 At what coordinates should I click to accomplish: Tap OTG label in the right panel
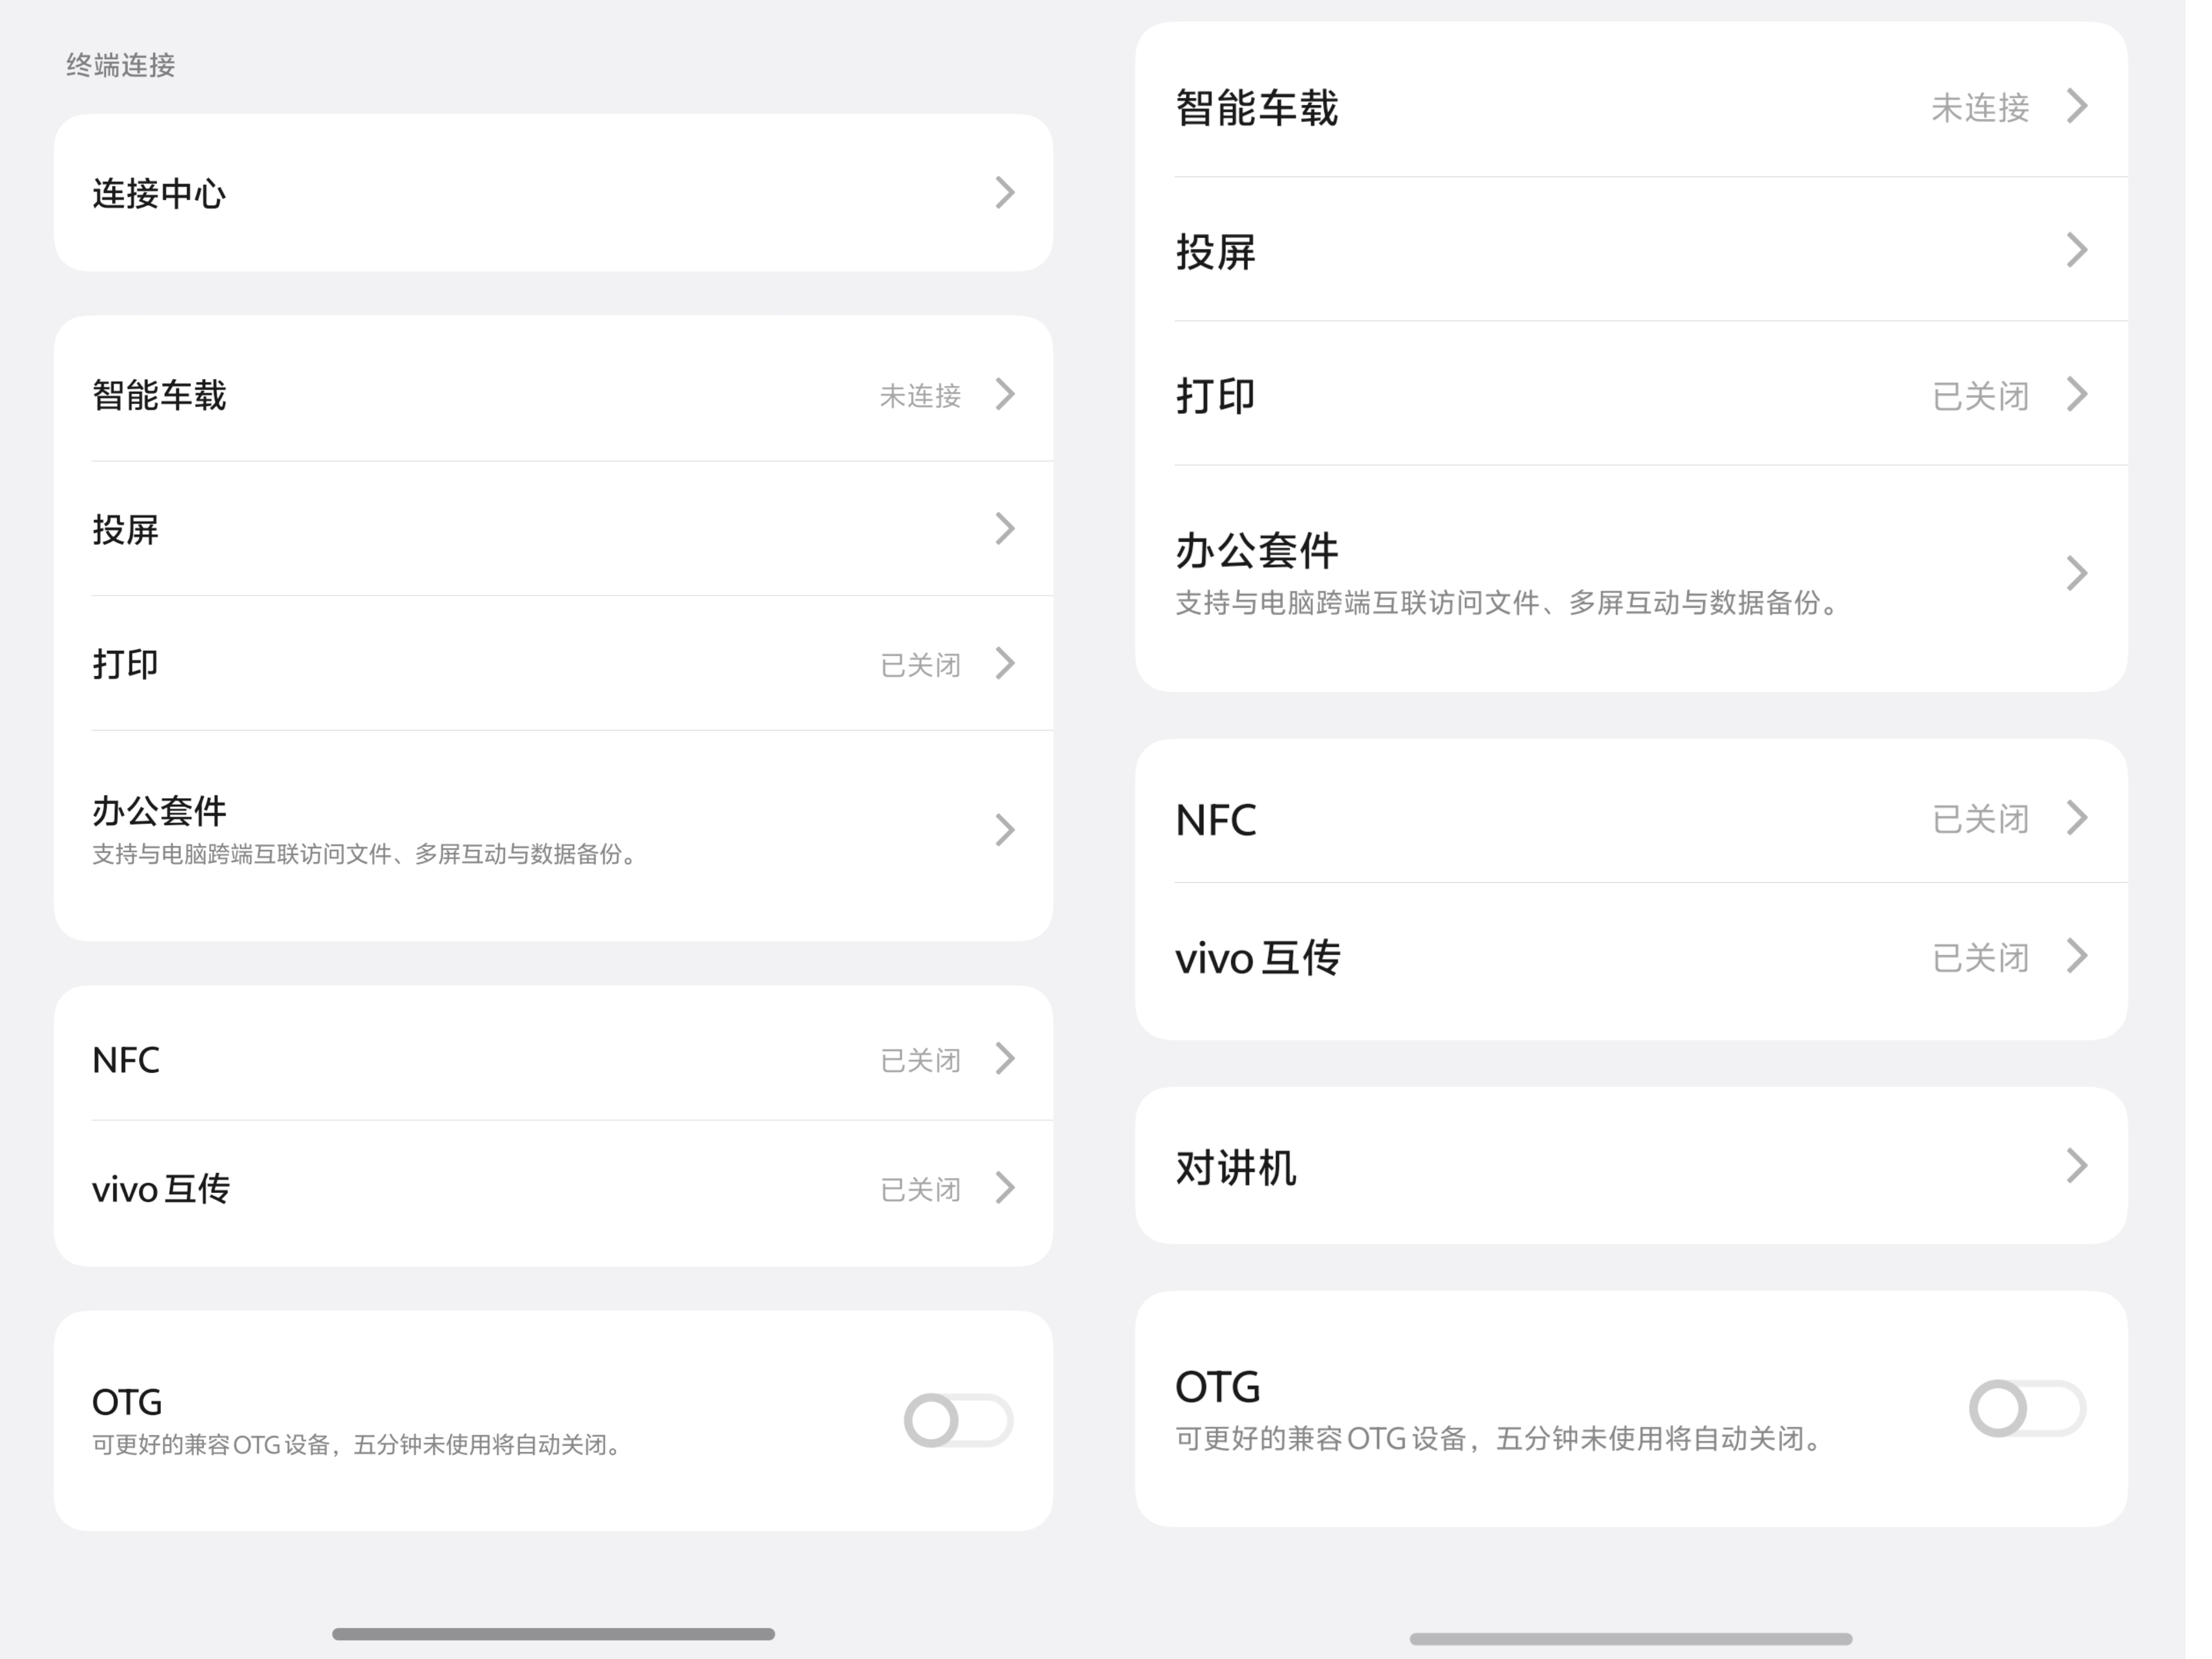coord(1217,1387)
